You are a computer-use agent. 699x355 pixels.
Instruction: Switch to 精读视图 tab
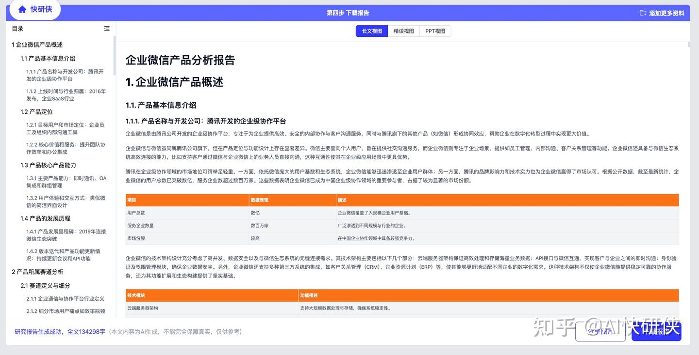[403, 31]
